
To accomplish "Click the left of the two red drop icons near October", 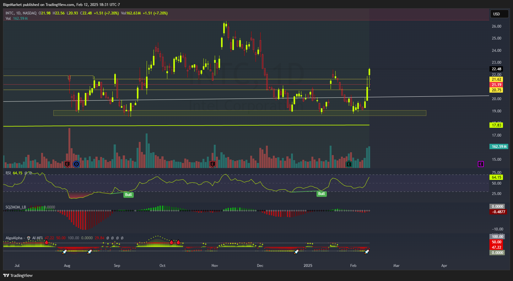I will click(x=171, y=242).
